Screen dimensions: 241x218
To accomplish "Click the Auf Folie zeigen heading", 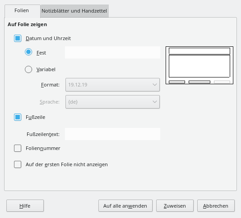I will tap(27, 24).
